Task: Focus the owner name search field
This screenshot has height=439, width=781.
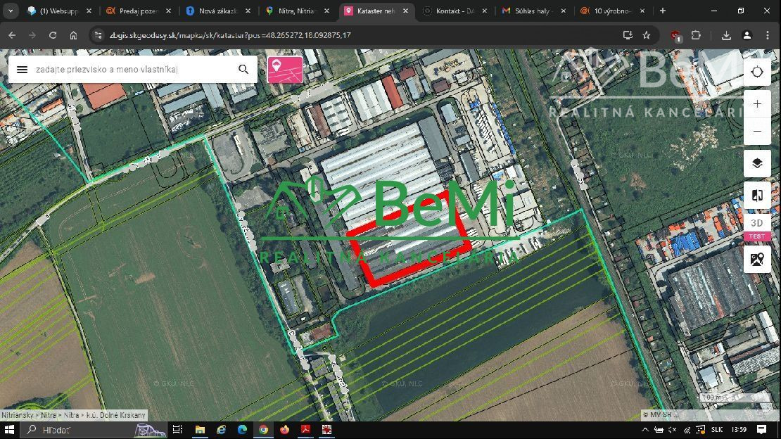Action: pyautogui.click(x=133, y=69)
